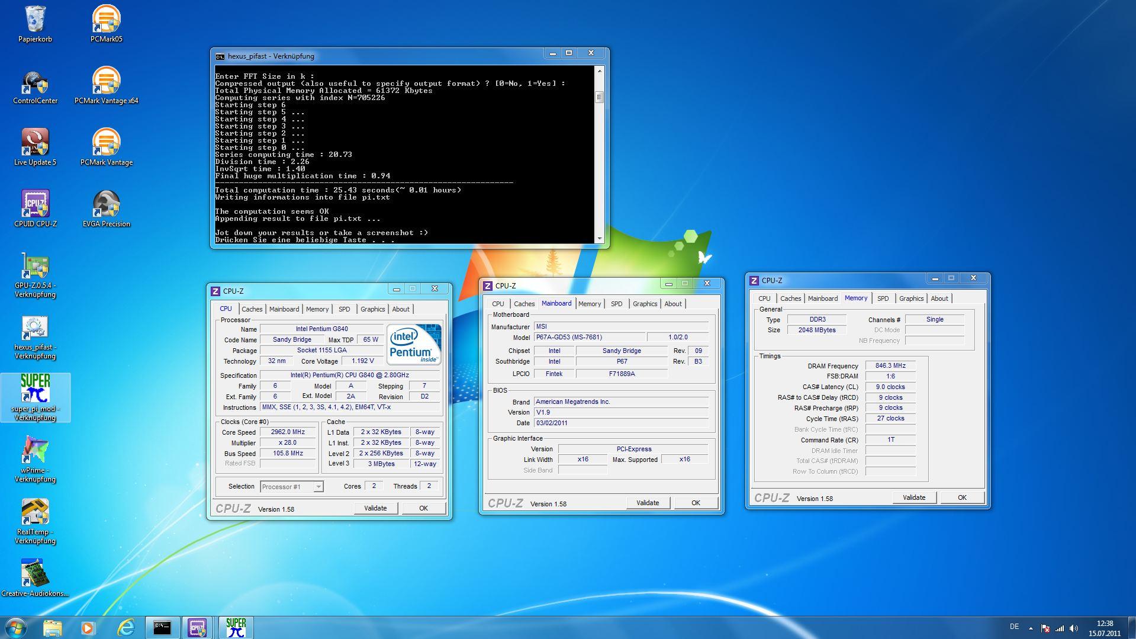The height and width of the screenshot is (639, 1136).
Task: Click OK in the CPU-Z Mainboard window
Action: pyautogui.click(x=696, y=503)
